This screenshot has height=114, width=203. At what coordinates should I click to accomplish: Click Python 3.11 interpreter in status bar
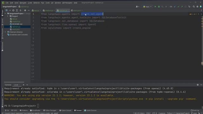(178, 113)
